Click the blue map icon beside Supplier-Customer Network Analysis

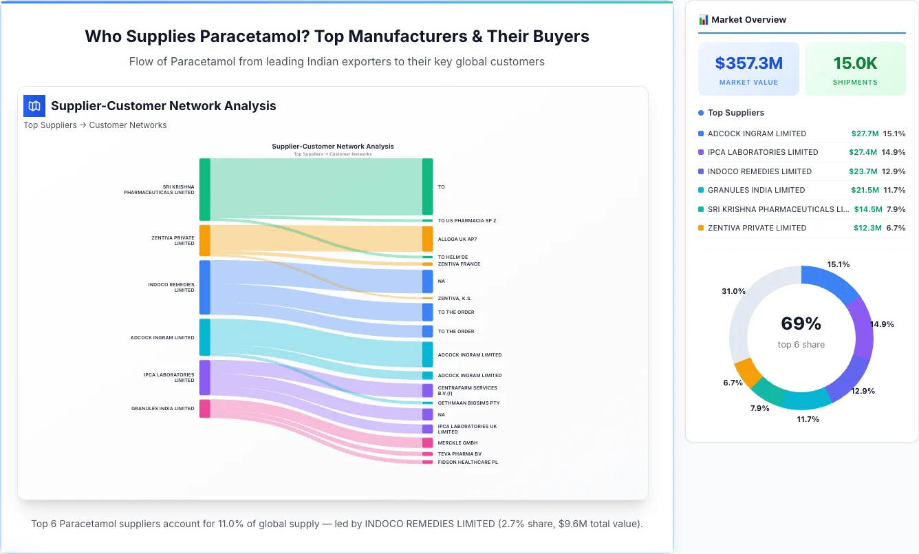[34, 105]
